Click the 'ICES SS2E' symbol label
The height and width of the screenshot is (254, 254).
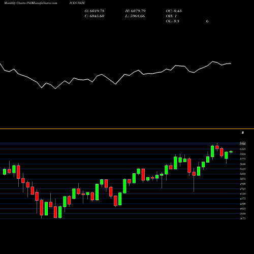click(77, 3)
